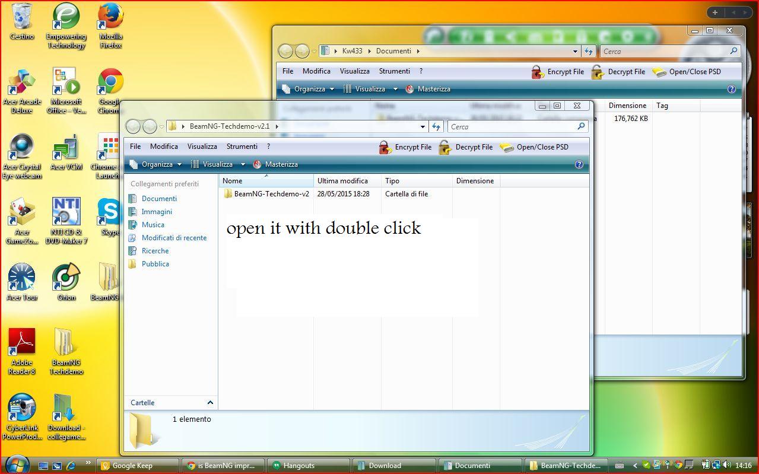
Task: Open Modificati di recente link
Action: [x=174, y=238]
